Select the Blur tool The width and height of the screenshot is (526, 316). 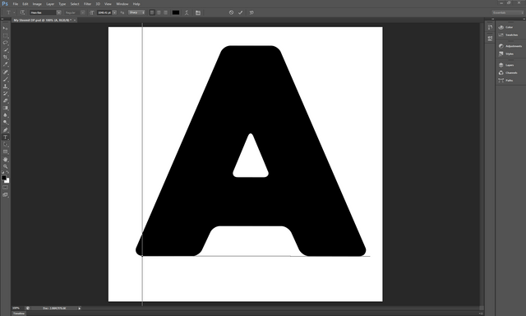5,115
